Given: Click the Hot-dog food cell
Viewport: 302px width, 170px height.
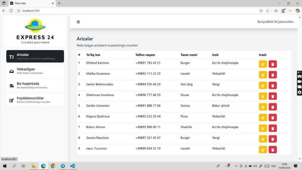Looking at the screenshot, I should (x=186, y=84).
